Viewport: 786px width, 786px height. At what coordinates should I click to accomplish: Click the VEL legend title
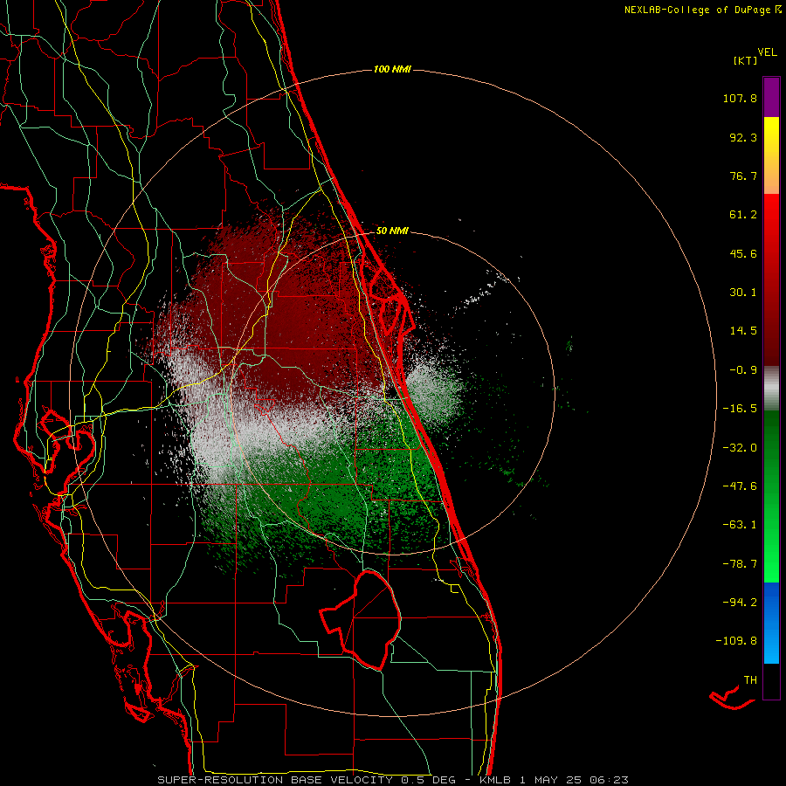(x=767, y=52)
